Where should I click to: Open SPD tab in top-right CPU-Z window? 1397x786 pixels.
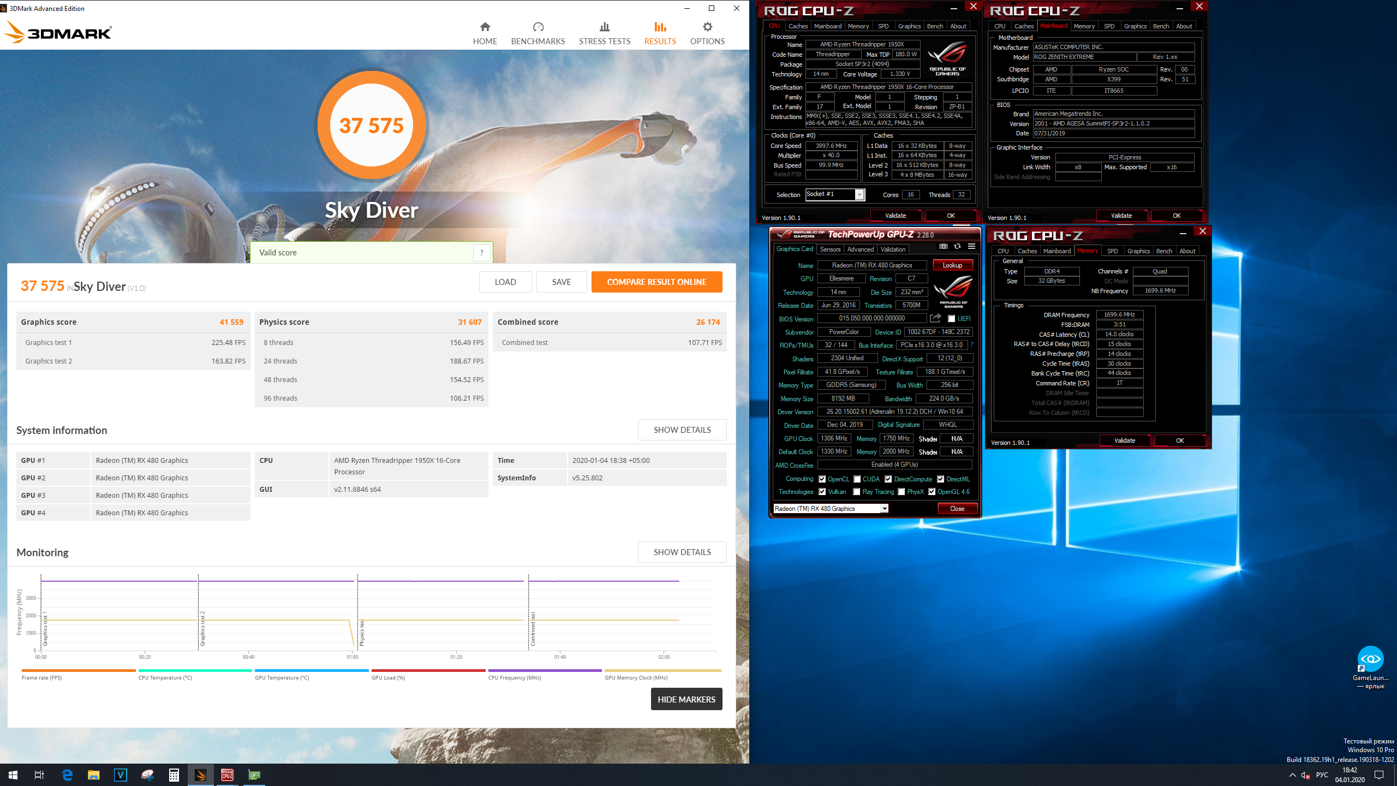(1109, 26)
